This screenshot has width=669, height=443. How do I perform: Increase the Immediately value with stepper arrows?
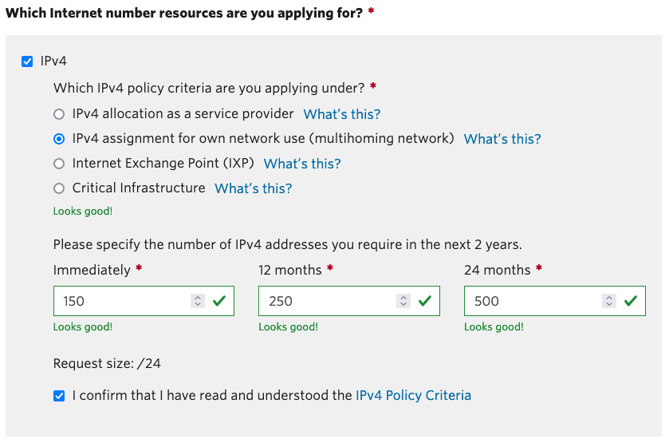tap(198, 297)
